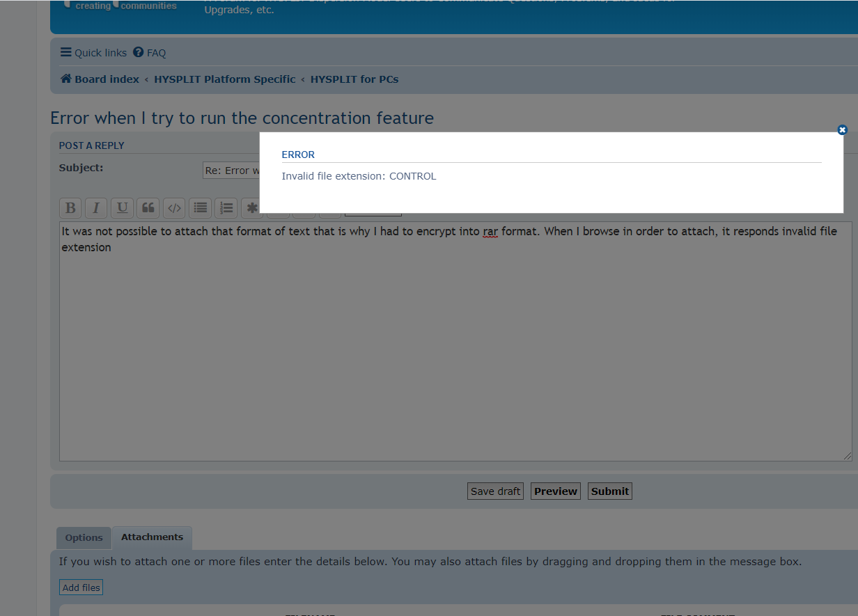Switch to the Options tab
858x616 pixels.
84,537
